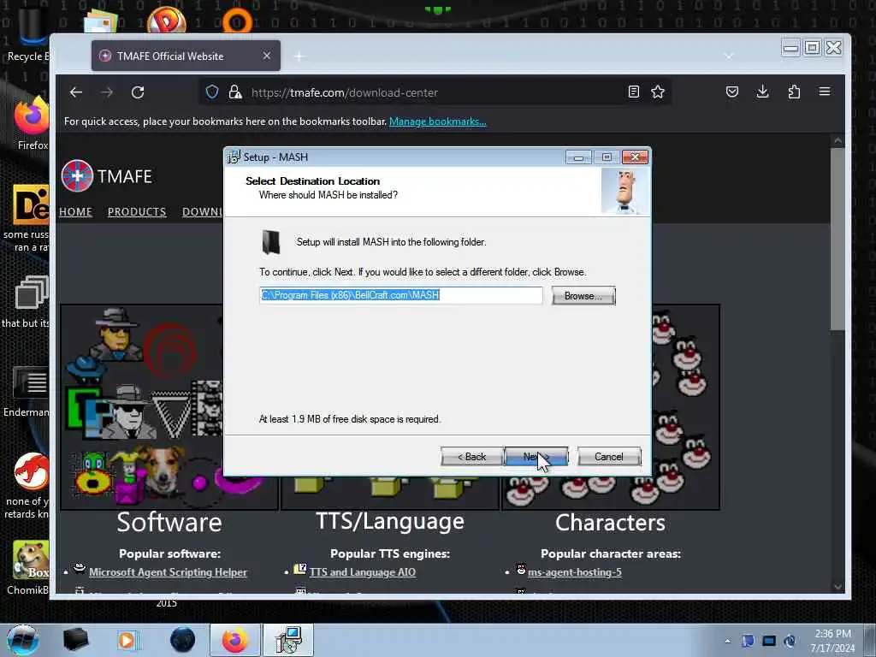Open tracking protection shield in address bar
Viewport: 876px width, 657px height.
tap(212, 92)
